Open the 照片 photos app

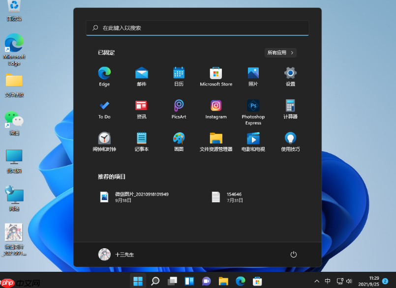(x=253, y=77)
